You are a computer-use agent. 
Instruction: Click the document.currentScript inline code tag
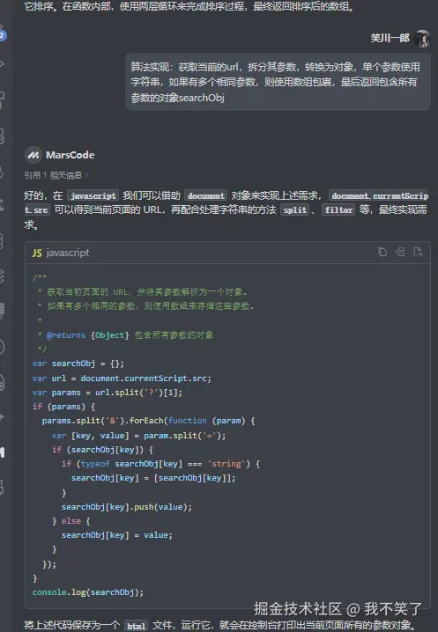[x=380, y=195]
